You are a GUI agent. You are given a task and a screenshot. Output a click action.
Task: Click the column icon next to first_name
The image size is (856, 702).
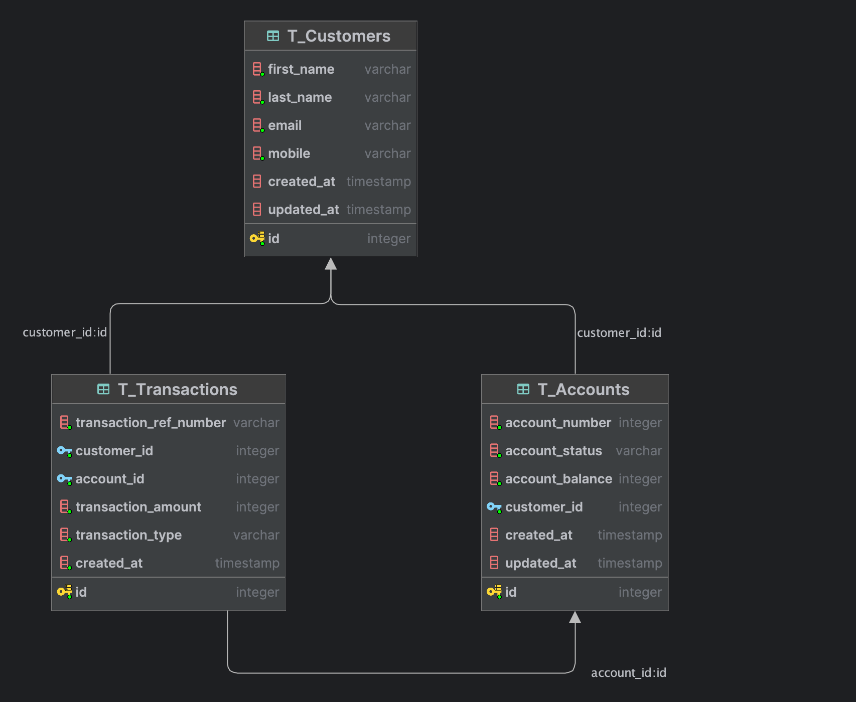(258, 69)
